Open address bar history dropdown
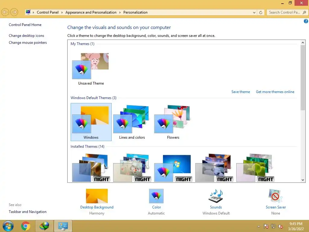 [x=254, y=12]
